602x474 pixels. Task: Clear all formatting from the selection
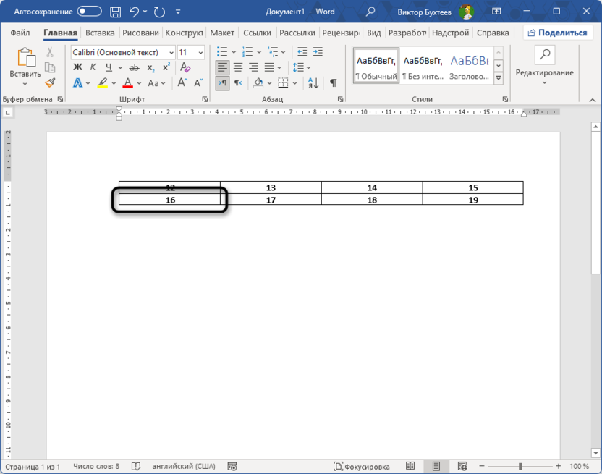click(185, 67)
